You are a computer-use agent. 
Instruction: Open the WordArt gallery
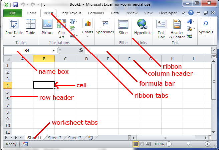[x=190, y=21]
